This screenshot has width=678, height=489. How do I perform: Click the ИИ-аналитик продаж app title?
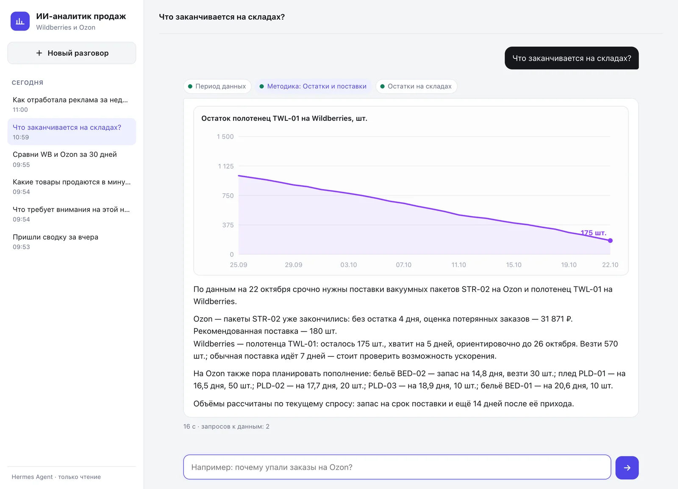pos(81,16)
